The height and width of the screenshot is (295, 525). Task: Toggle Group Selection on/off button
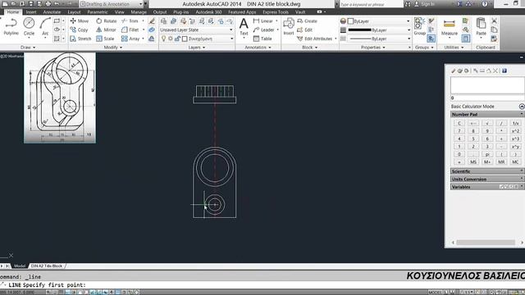pos(431,39)
